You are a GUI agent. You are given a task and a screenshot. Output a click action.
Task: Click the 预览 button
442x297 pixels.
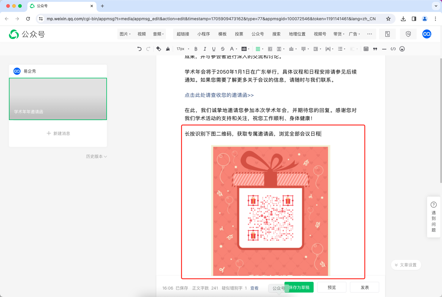click(x=332, y=287)
